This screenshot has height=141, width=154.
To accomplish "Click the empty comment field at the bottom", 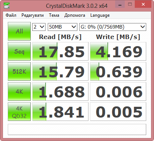I will click(x=77, y=129).
